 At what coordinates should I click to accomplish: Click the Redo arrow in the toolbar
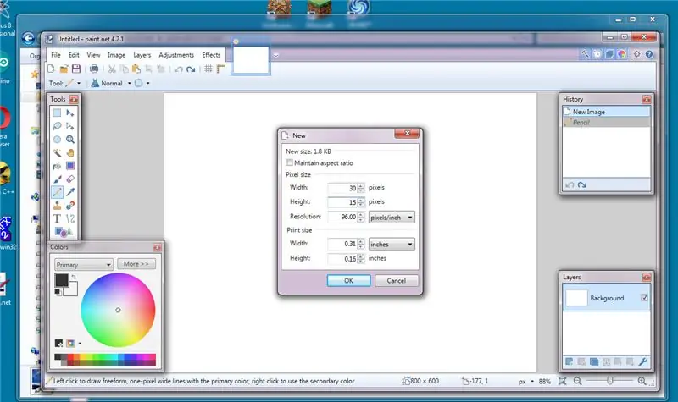191,69
